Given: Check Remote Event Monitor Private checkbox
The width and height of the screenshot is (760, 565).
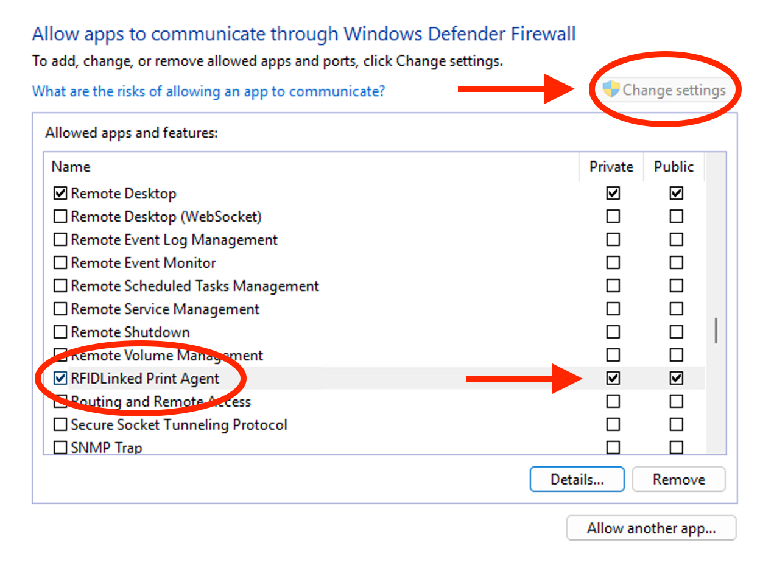Looking at the screenshot, I should [x=613, y=263].
